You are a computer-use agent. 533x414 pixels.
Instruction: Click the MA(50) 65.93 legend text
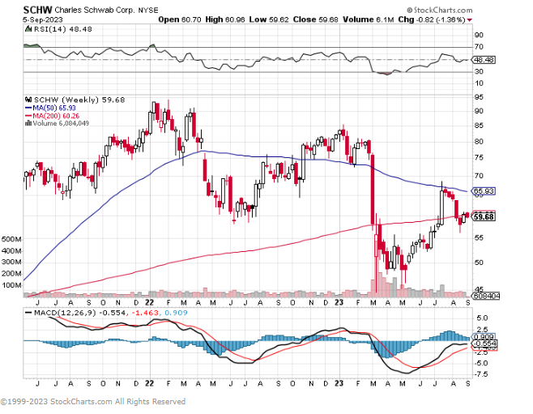[x=54, y=108]
